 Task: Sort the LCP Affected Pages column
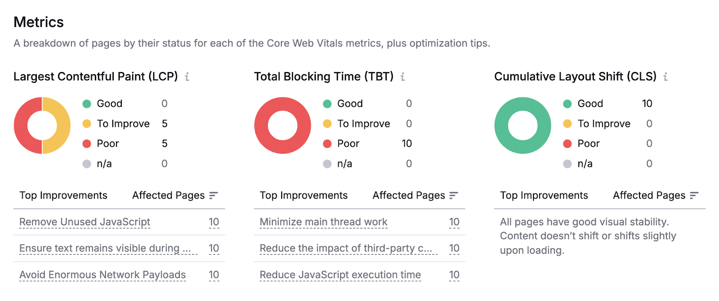[x=215, y=195]
